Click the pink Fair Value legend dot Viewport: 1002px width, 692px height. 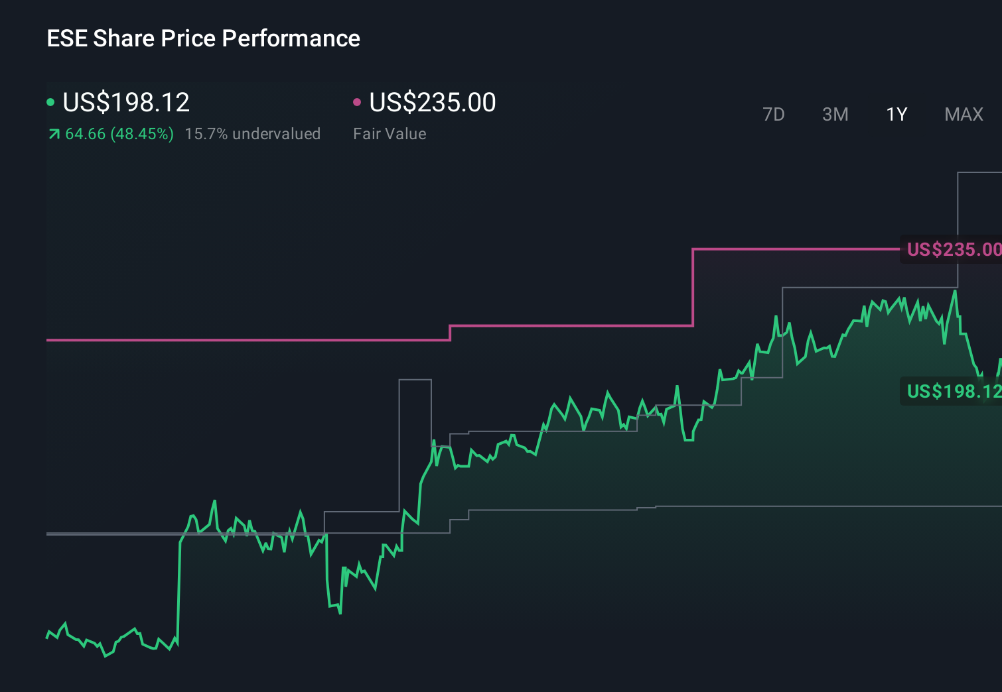point(358,102)
